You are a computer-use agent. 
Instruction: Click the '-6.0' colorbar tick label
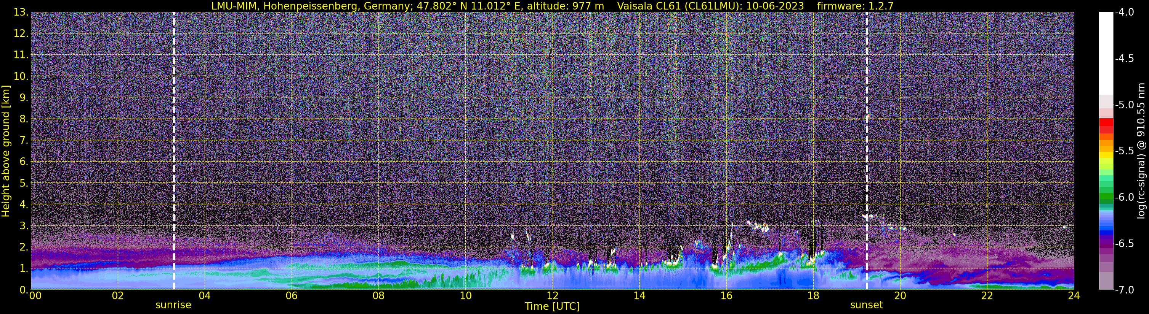click(1125, 197)
